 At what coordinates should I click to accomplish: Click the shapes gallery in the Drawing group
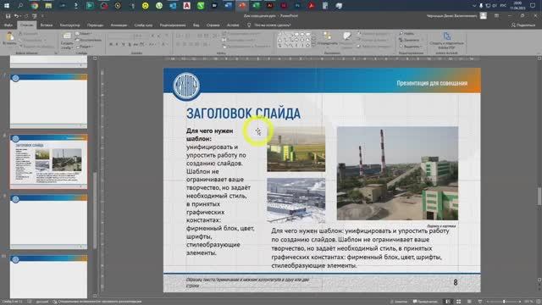pos(294,40)
